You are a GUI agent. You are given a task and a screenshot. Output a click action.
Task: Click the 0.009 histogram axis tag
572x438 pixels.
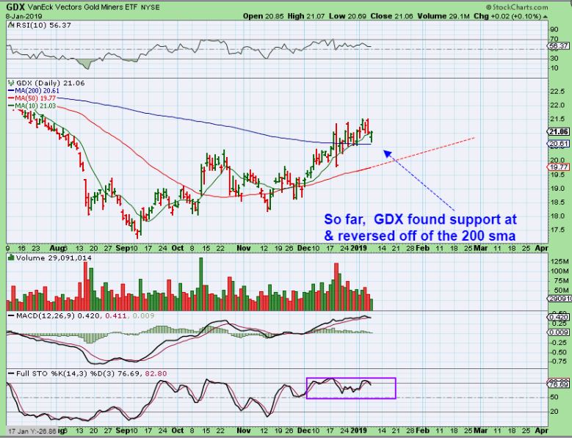pyautogui.click(x=559, y=332)
